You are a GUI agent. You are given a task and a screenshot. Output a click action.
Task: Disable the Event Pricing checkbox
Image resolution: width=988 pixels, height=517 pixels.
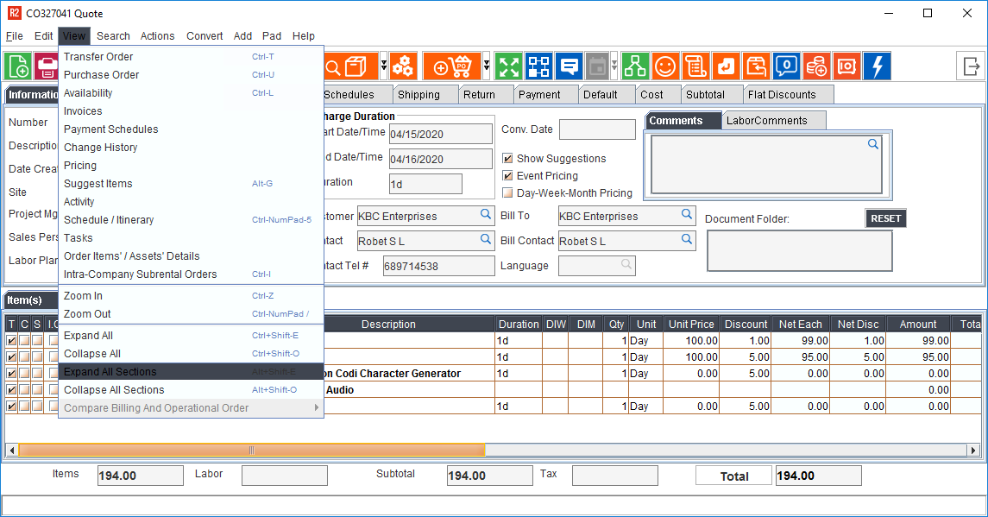point(507,176)
